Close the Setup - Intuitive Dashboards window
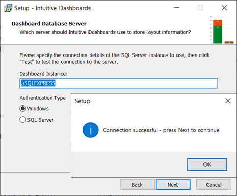237x196 pixels. tap(224, 8)
